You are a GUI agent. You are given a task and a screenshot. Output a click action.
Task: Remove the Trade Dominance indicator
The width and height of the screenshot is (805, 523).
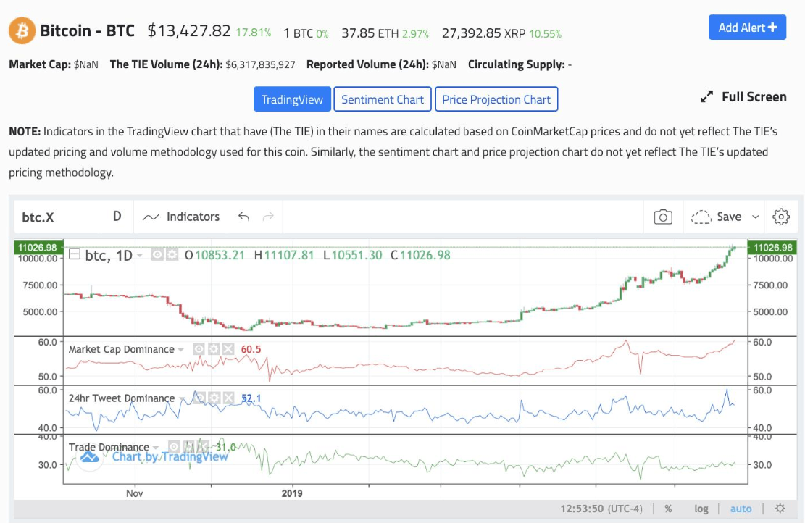(204, 447)
